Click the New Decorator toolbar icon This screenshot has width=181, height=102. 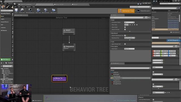click(46, 11)
